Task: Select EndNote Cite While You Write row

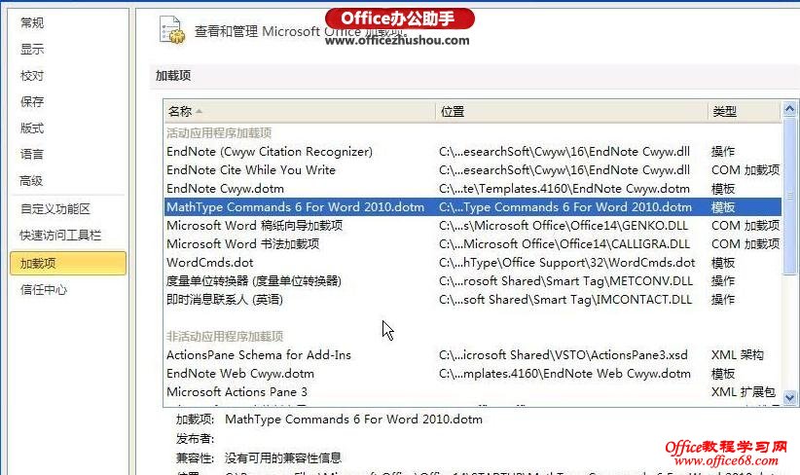Action: (x=472, y=170)
